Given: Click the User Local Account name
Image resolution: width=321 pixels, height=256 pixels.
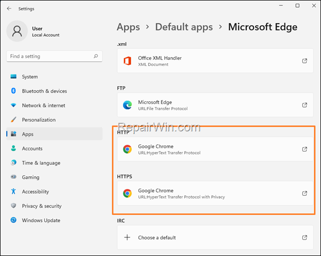Looking at the screenshot, I should pyautogui.click(x=45, y=31).
